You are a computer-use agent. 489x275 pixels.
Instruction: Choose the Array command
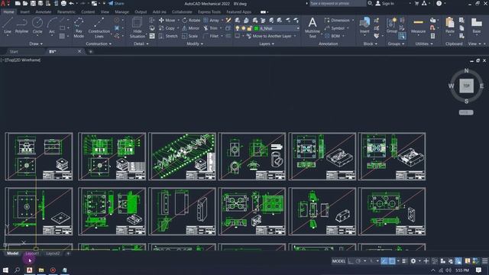pyautogui.click(x=211, y=20)
